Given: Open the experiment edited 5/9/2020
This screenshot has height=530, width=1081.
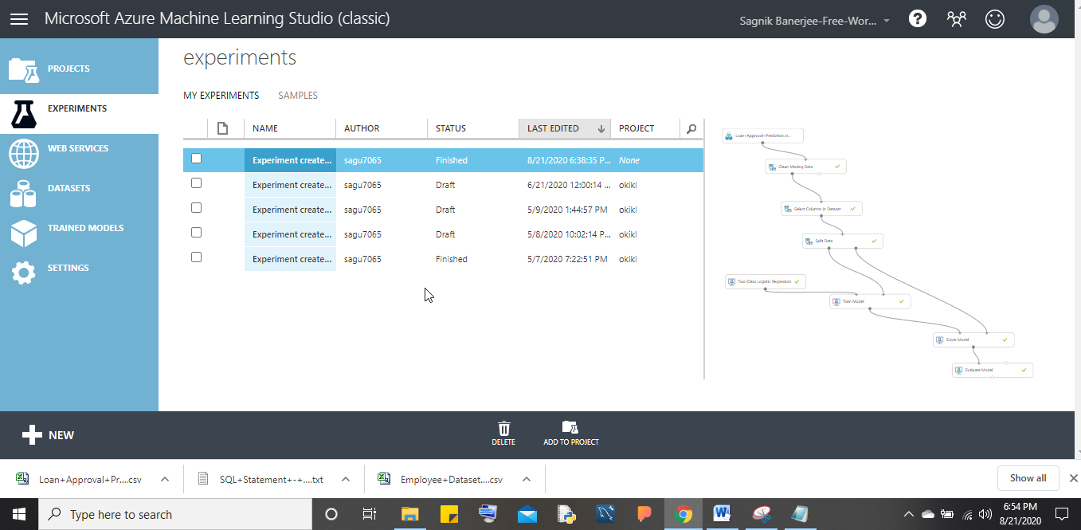Looking at the screenshot, I should (x=290, y=210).
